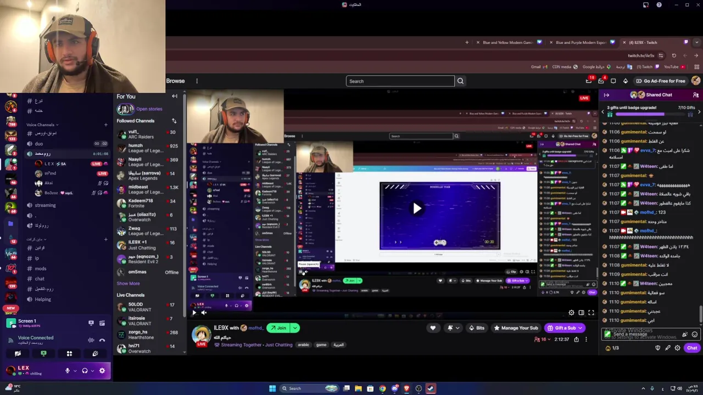Open the Kadeem718 Fortnite channel
Viewport: 703px width, 395px height.
click(x=147, y=203)
